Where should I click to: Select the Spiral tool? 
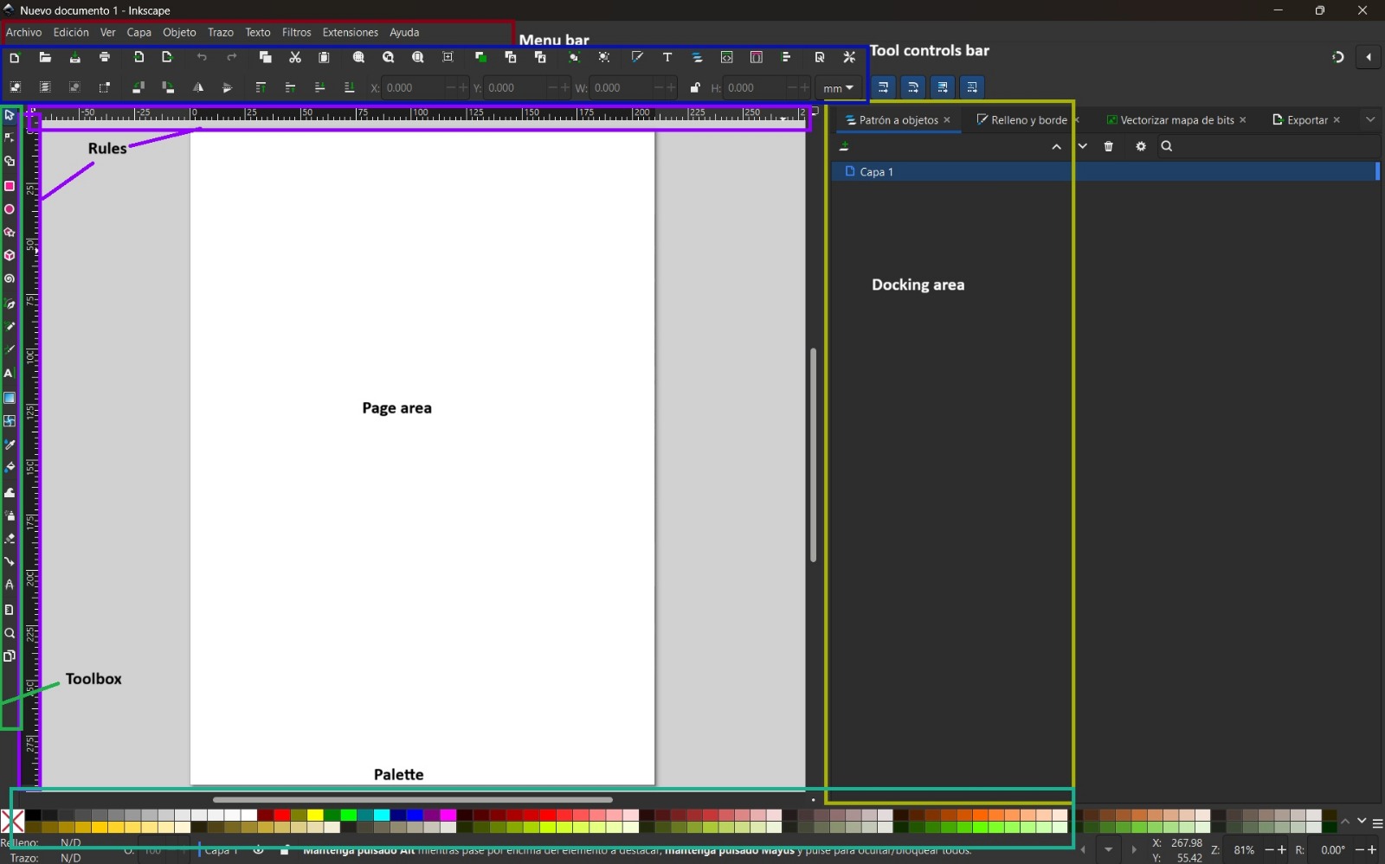tap(10, 278)
